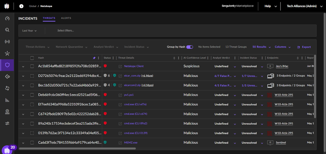Screen dimensions: 326x154
Task: Open the SentinelOne logo home
Action: 7,6
